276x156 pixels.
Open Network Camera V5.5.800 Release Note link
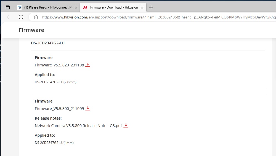tap(78, 126)
